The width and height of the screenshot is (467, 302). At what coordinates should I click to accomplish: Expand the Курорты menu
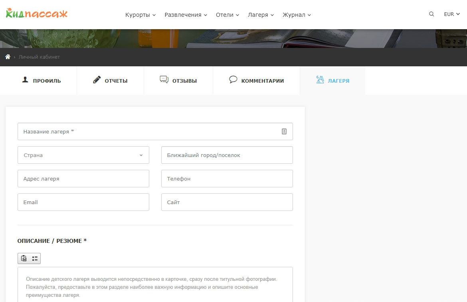pos(140,15)
